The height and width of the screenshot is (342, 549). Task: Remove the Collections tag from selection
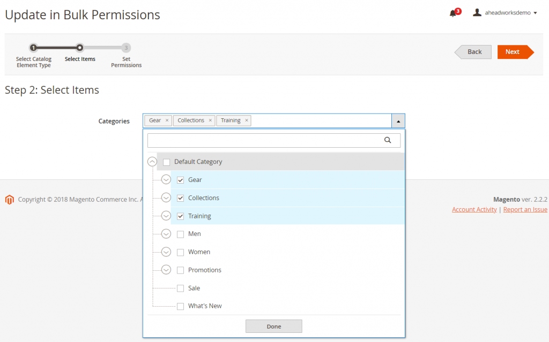[x=211, y=120]
